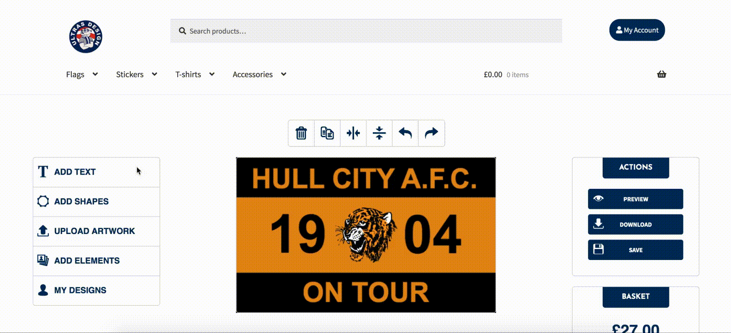Click the upload arrow icon
This screenshot has height=333, width=731.
coord(43,231)
